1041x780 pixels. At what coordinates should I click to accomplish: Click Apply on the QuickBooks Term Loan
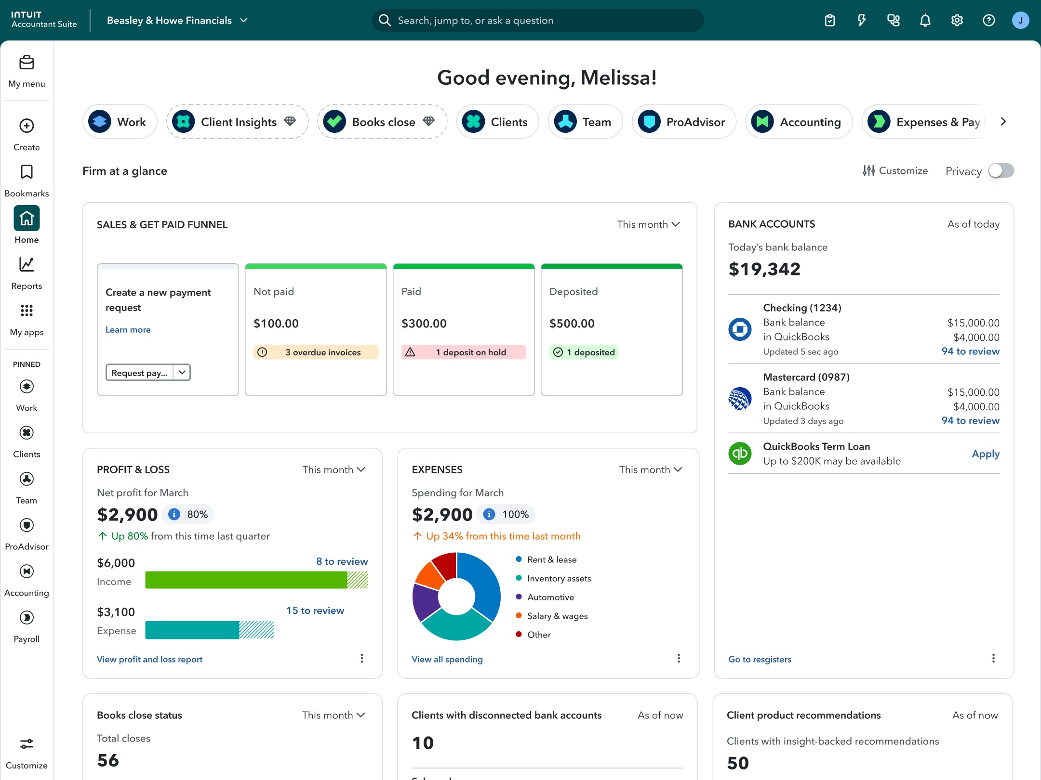[985, 454]
